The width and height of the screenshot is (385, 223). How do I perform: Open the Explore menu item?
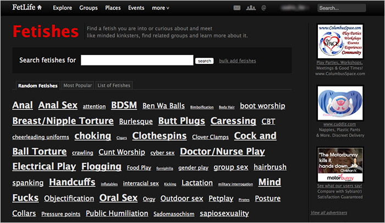tap(61, 8)
